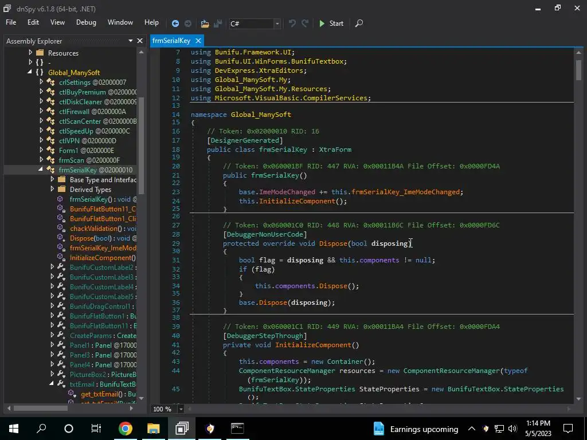Collapse the frmSerialKey class node
This screenshot has height=440, width=587.
(x=41, y=169)
